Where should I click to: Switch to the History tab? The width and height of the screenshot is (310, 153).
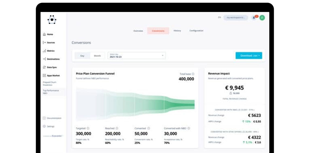coord(177,31)
